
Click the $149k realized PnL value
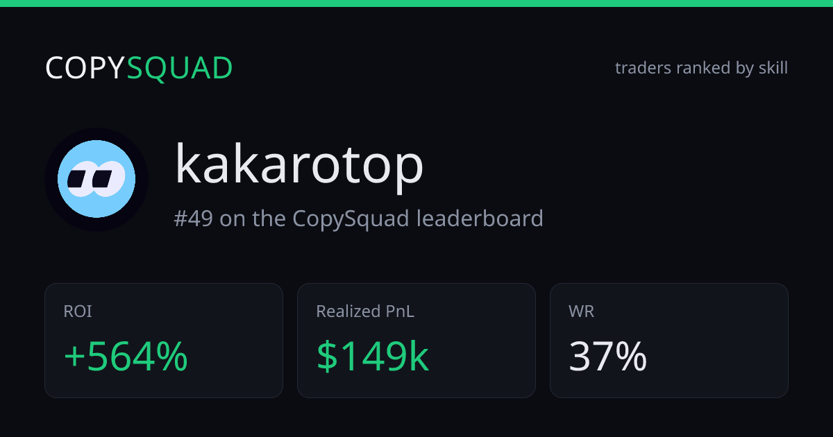(x=373, y=357)
